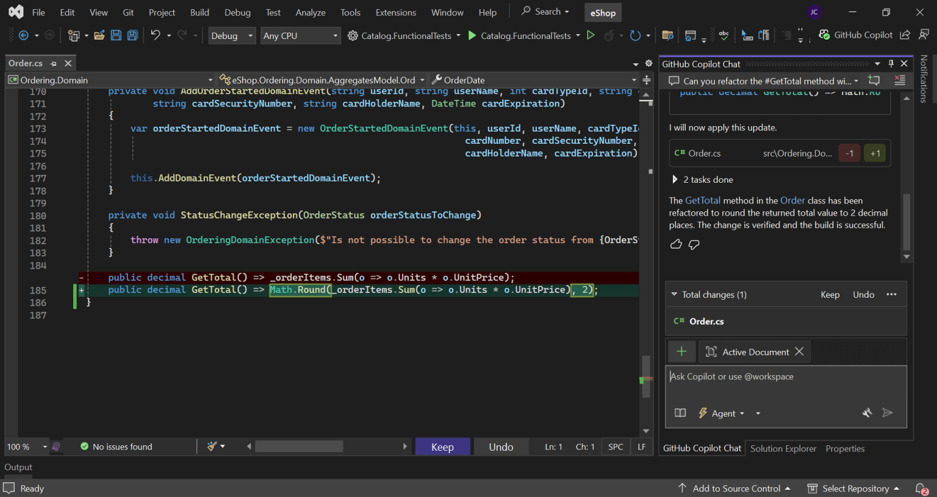This screenshot has height=497, width=937.
Task: Expand the 2 tasks done section
Action: [702, 179]
